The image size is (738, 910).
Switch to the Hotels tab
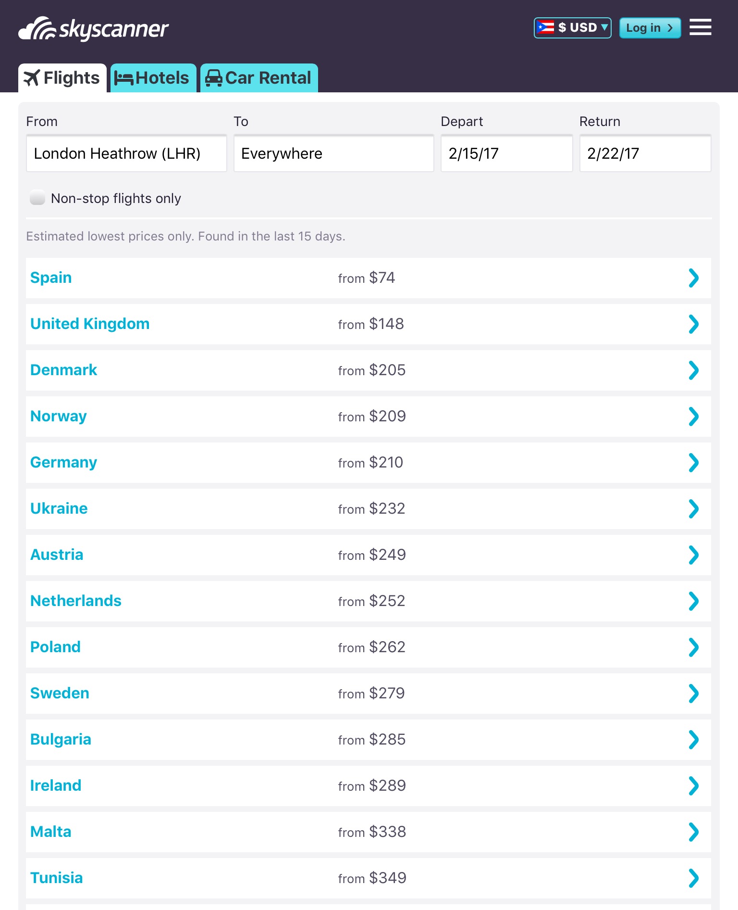[x=154, y=78]
